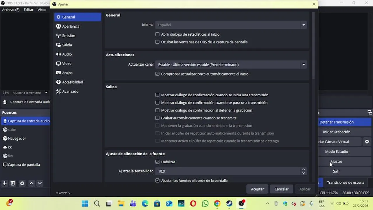Open Microsoft Edge from taskbar
373x210 pixels.
(x=145, y=203)
